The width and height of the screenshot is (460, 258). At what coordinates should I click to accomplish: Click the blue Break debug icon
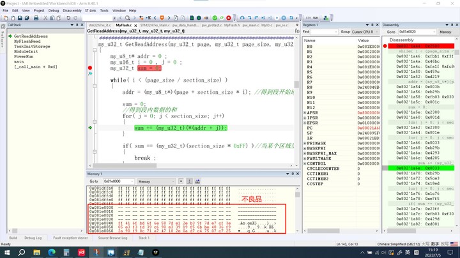[x=284, y=18]
